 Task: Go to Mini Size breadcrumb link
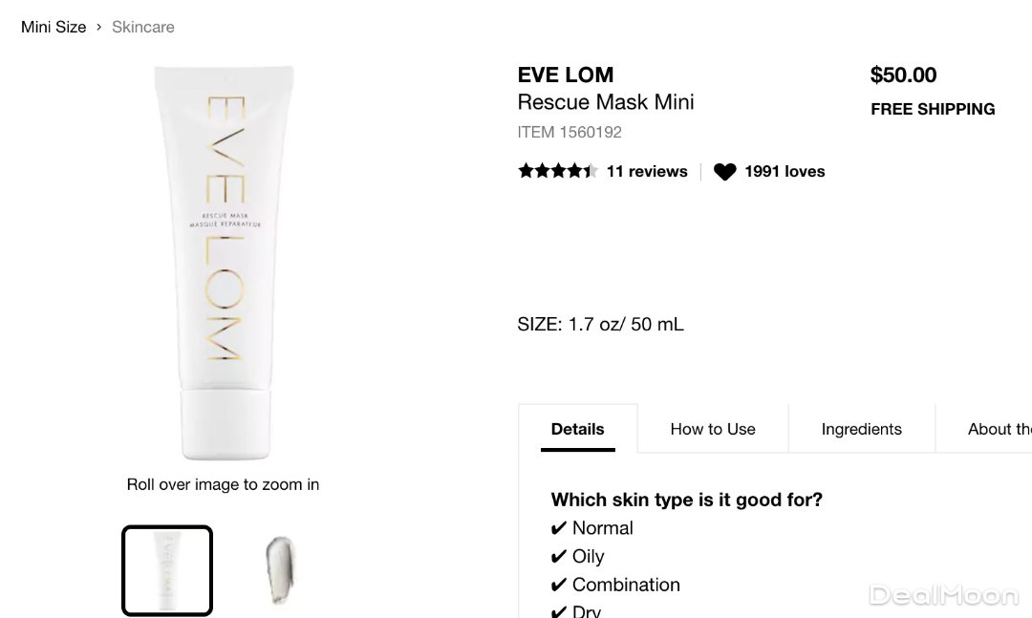(54, 27)
